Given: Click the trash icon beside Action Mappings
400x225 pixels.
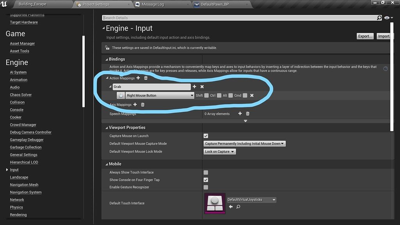Looking at the screenshot, I should 145,78.
